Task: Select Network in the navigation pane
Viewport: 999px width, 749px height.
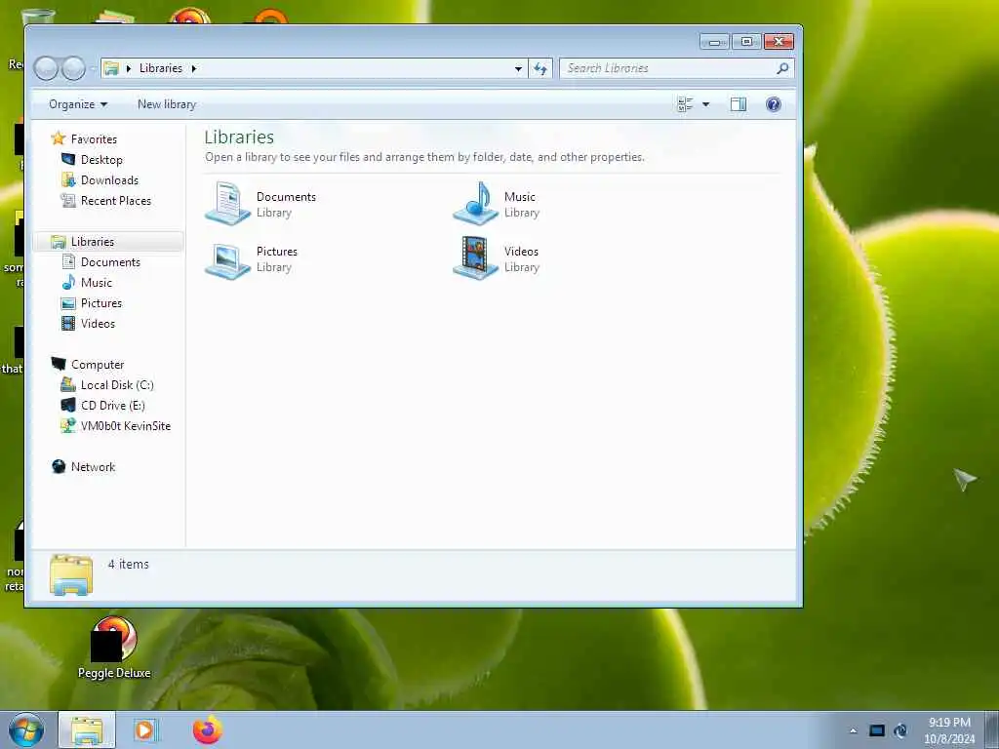Action: click(x=93, y=467)
